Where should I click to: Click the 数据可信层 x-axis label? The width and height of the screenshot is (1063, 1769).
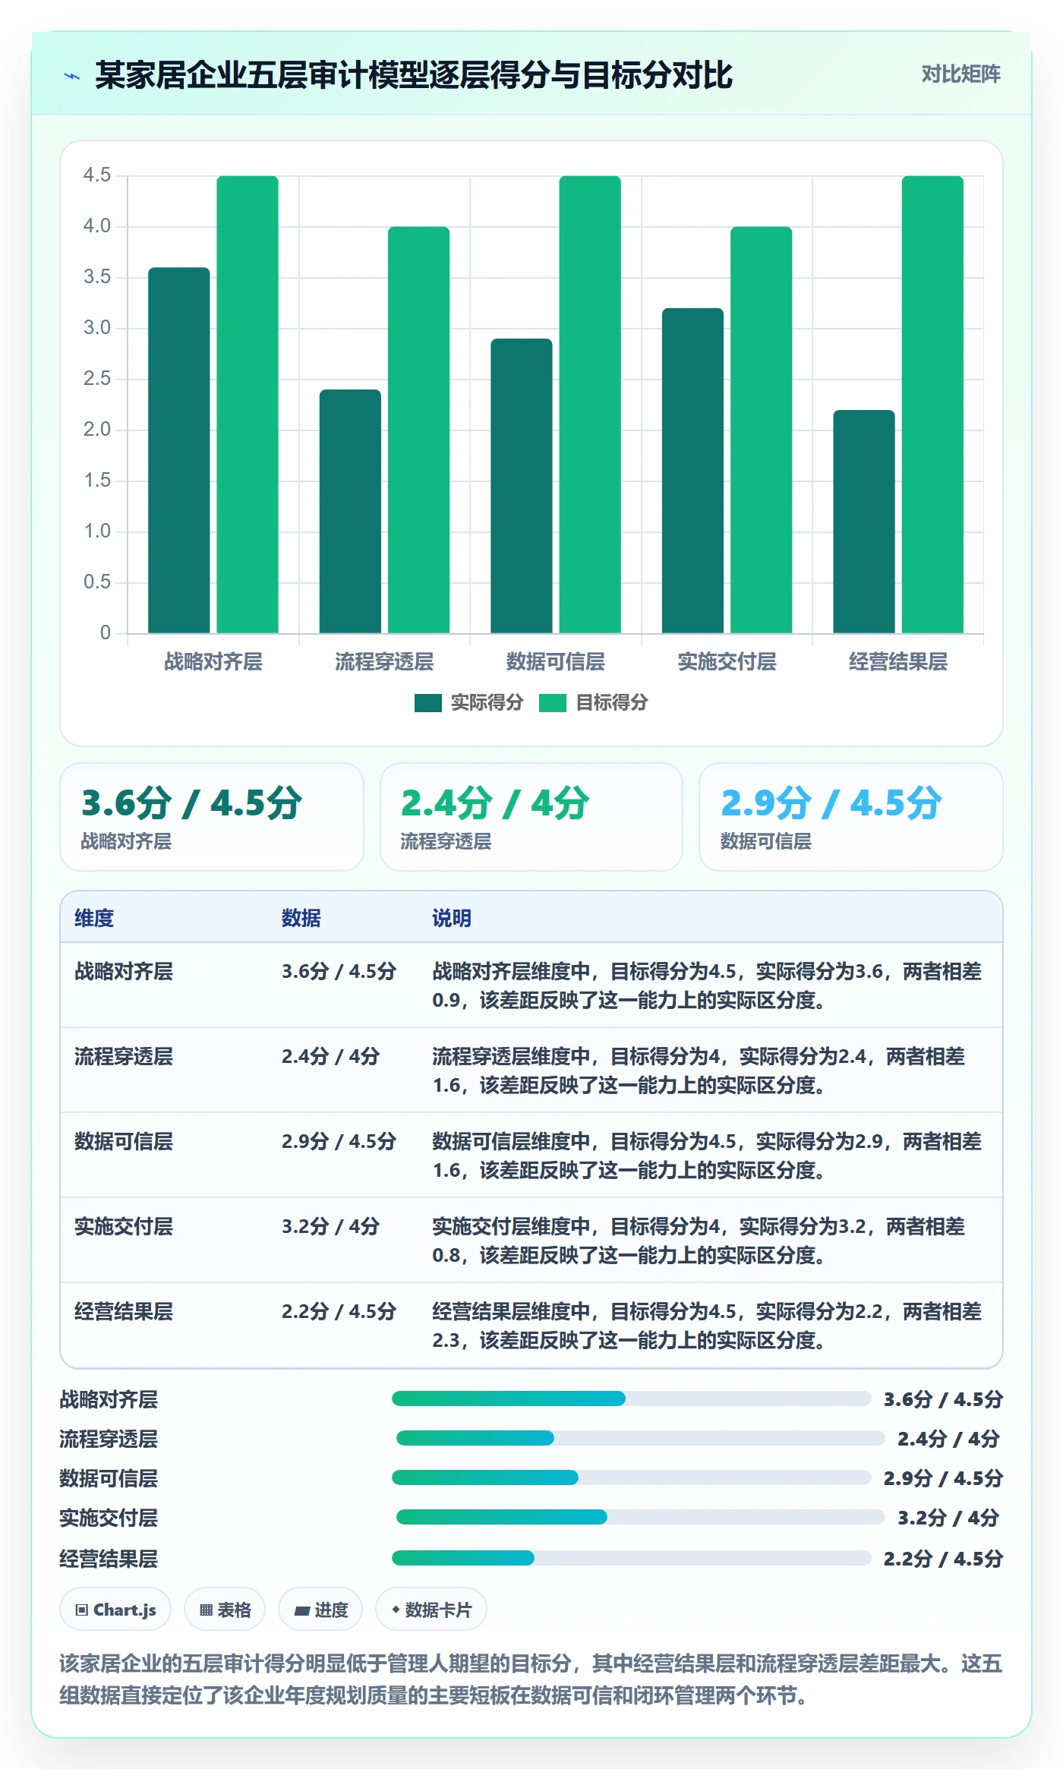click(556, 661)
